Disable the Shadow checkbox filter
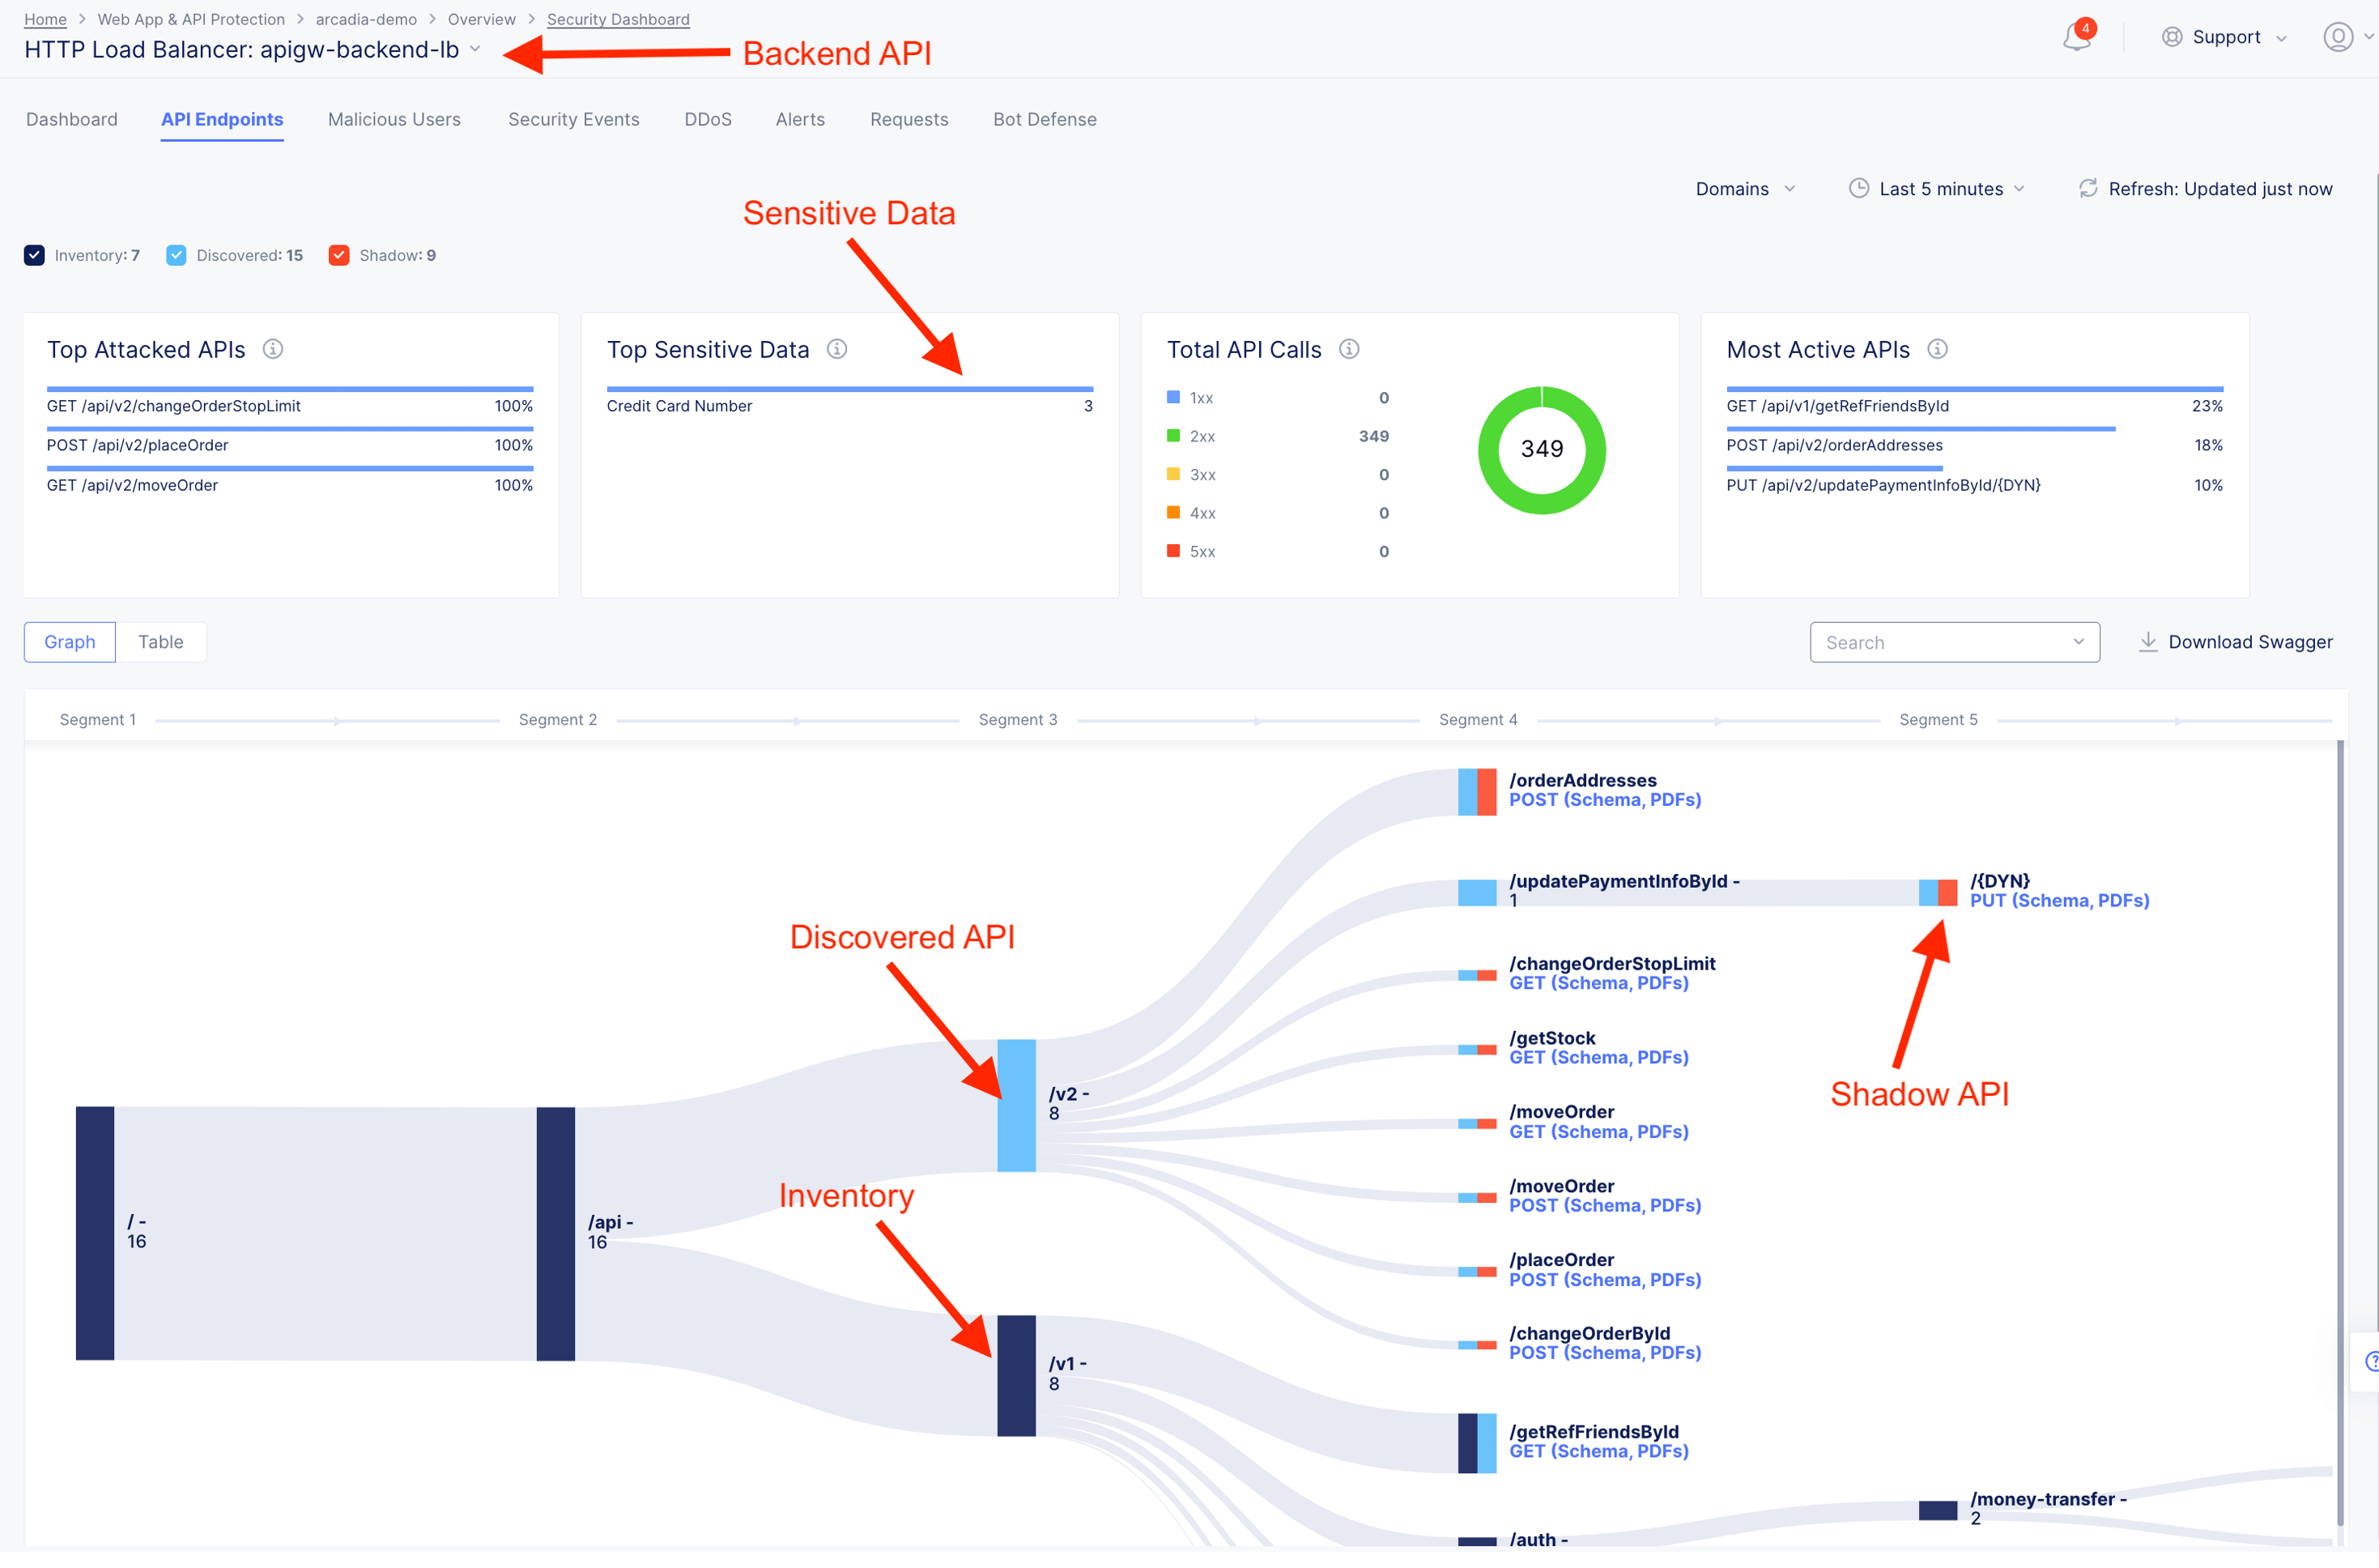Screen dimensions: 2379x1568 click(x=338, y=255)
